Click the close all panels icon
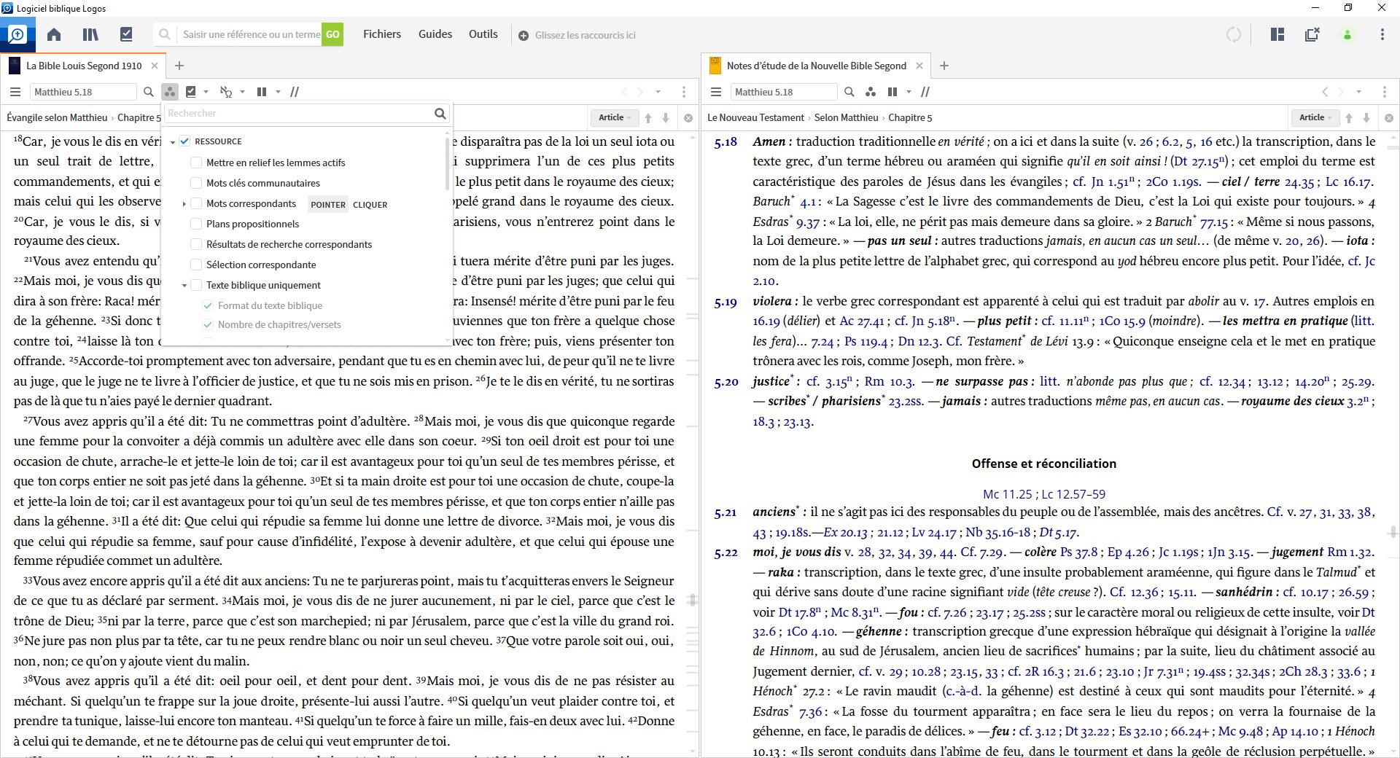 pos(1312,34)
